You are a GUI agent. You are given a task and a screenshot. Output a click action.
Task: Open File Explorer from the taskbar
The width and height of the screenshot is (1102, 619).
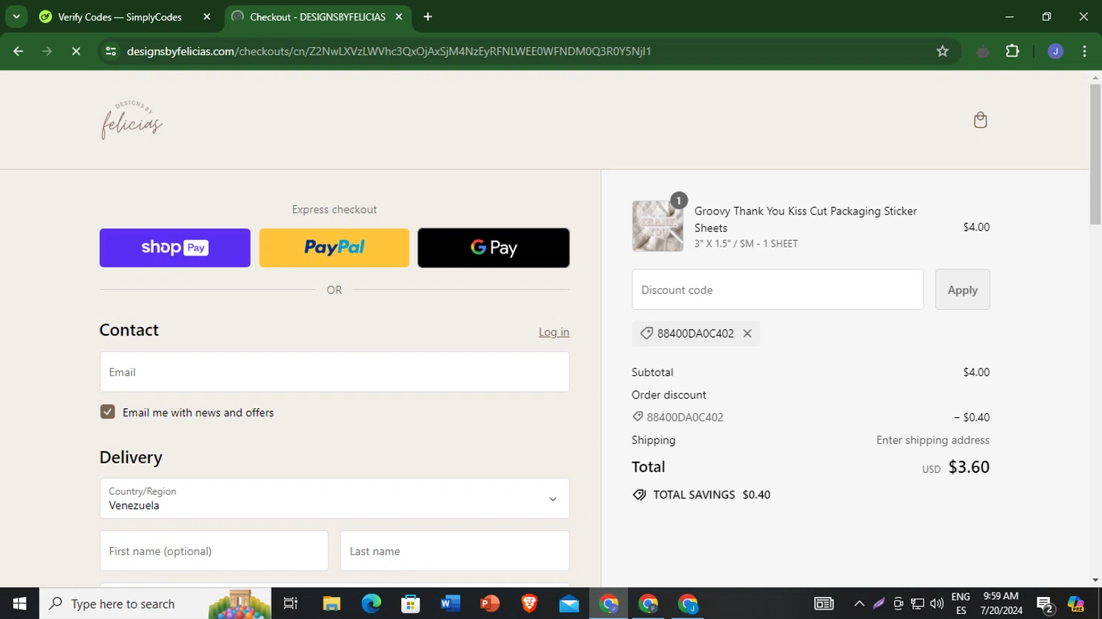pyautogui.click(x=331, y=604)
